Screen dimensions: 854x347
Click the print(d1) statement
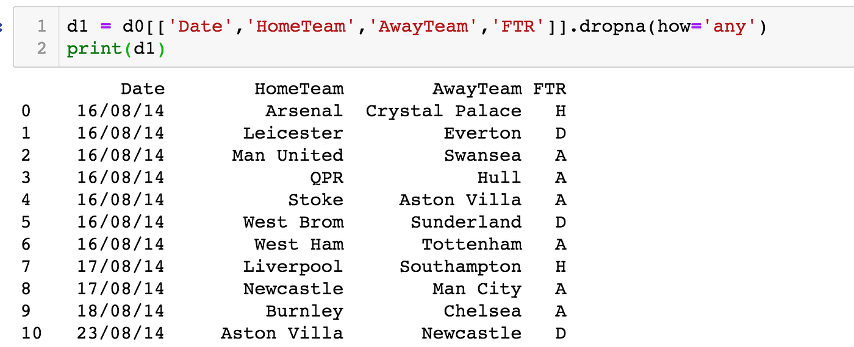coord(116,49)
